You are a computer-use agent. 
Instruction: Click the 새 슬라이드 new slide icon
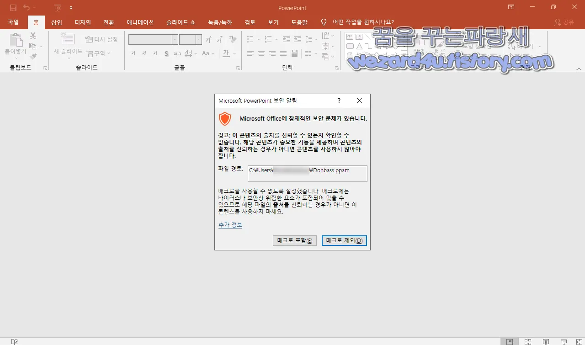68,38
